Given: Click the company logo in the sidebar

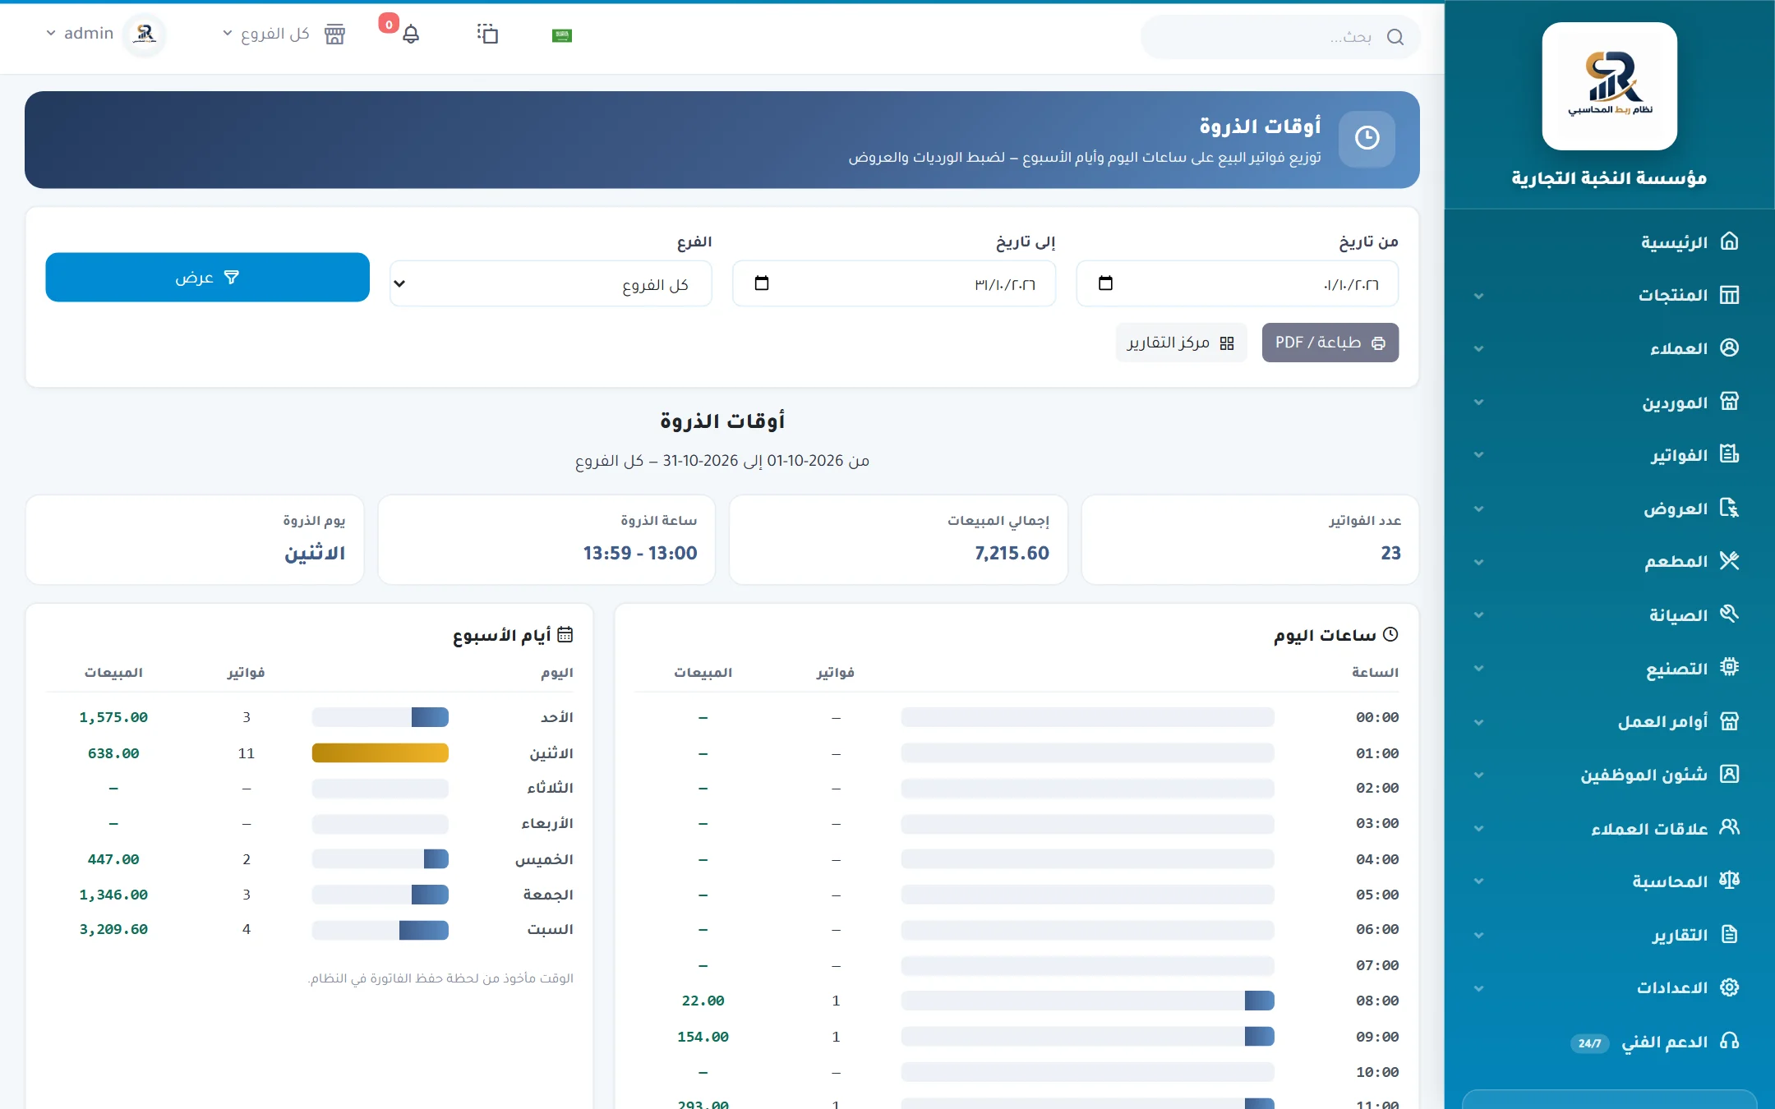Looking at the screenshot, I should [1609, 86].
